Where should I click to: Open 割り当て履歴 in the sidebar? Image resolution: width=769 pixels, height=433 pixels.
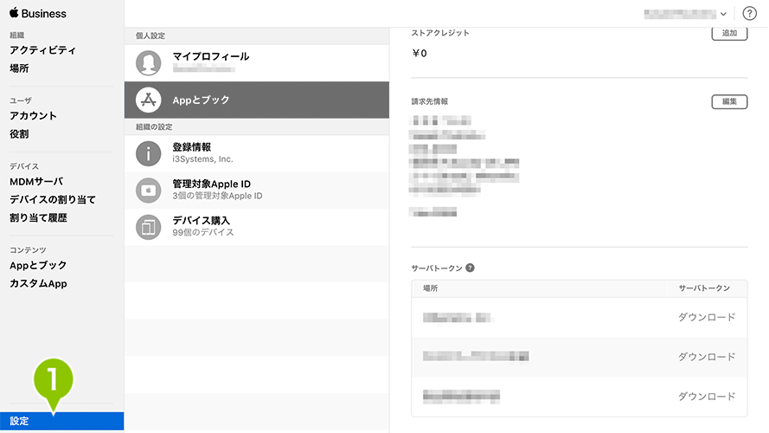(x=38, y=218)
